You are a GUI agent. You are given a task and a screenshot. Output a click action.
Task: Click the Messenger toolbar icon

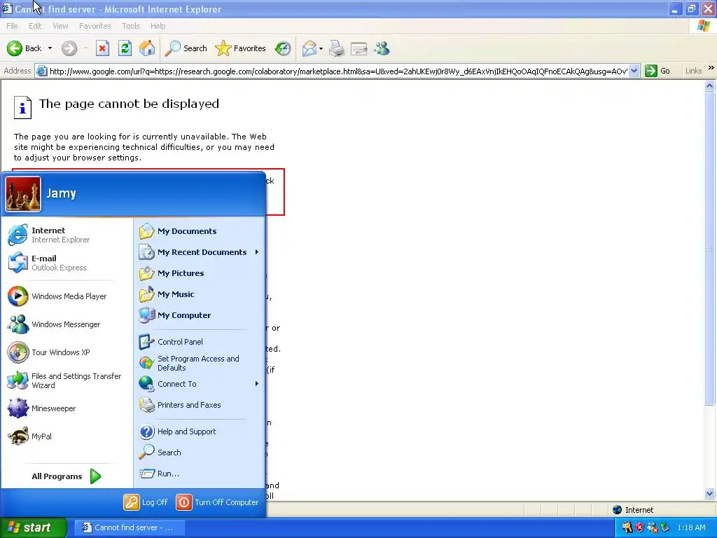coord(382,48)
